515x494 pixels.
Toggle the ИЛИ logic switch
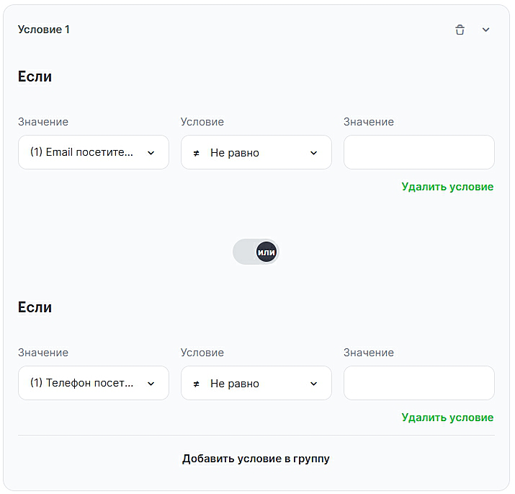point(256,252)
